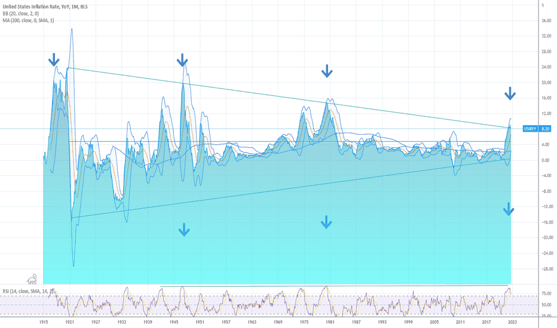This screenshot has height=328, width=557.
Task: Click the 2017 time axis label
Action: pos(486,322)
